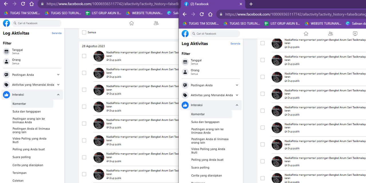Click Cari di Facebook search in left window
Screen dimensions: 366x183
pos(37,23)
